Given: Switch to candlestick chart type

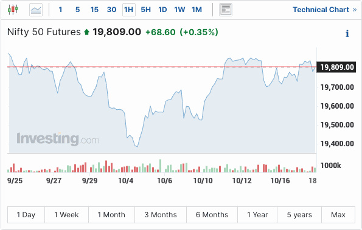Looking at the screenshot, I should tap(13, 10).
